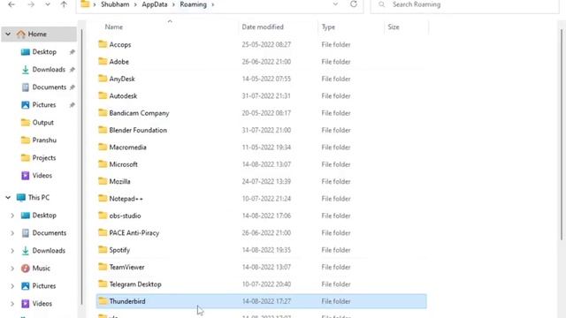Sort by Size column
This screenshot has width=566, height=318.
394,27
